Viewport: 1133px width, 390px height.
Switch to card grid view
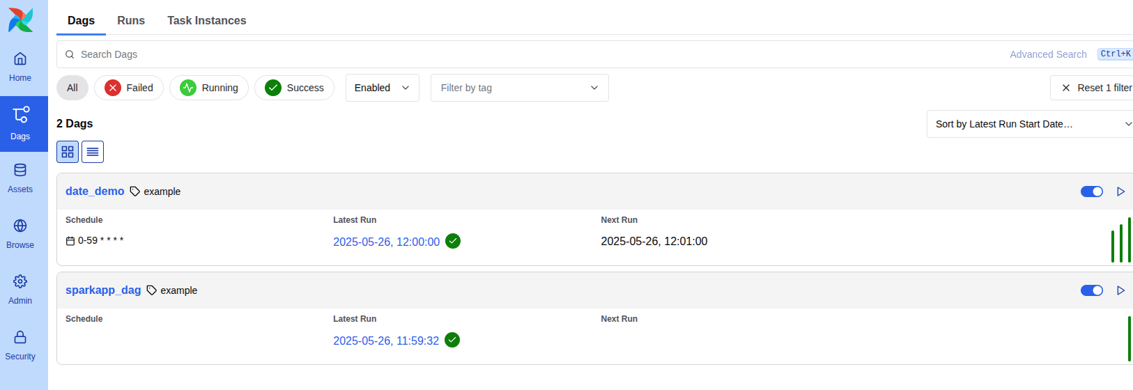68,152
